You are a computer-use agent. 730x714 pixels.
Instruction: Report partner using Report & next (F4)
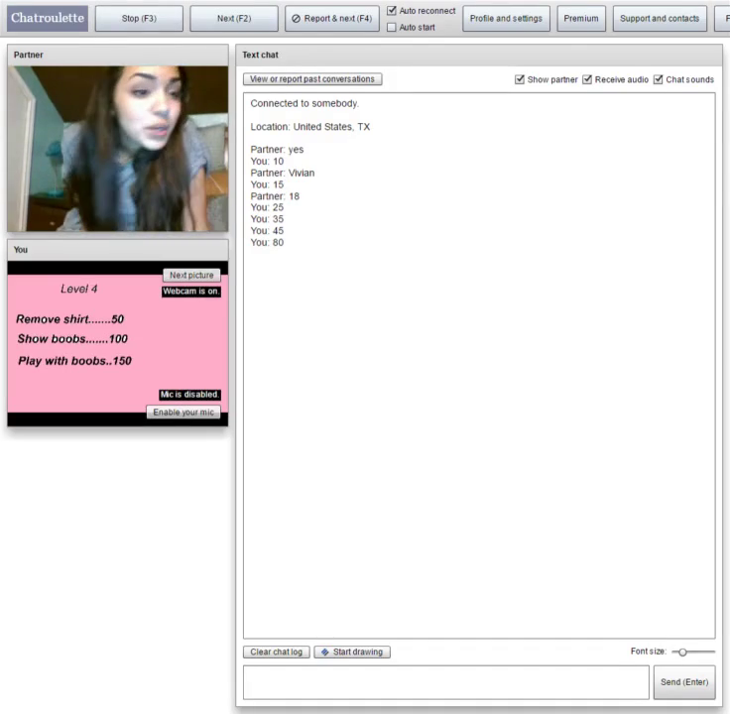click(x=332, y=18)
